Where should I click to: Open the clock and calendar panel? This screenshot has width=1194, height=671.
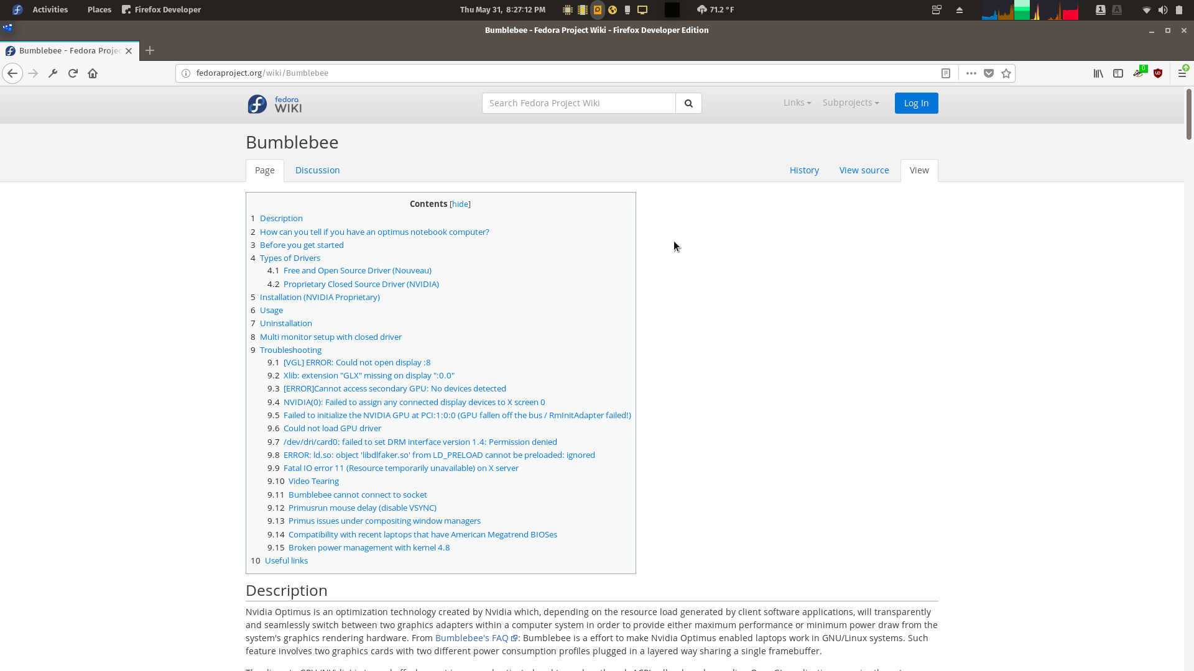[x=502, y=9]
